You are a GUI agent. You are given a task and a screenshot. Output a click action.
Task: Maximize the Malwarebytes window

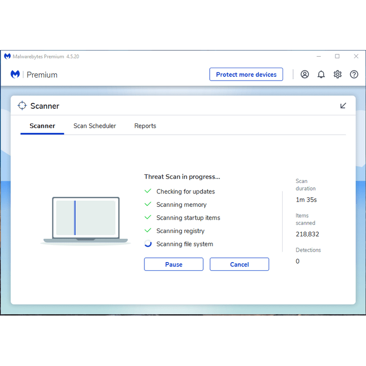point(337,56)
